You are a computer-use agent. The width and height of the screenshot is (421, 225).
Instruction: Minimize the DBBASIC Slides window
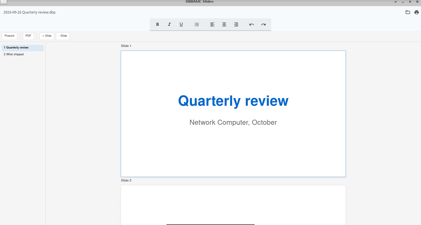[x=403, y=2]
